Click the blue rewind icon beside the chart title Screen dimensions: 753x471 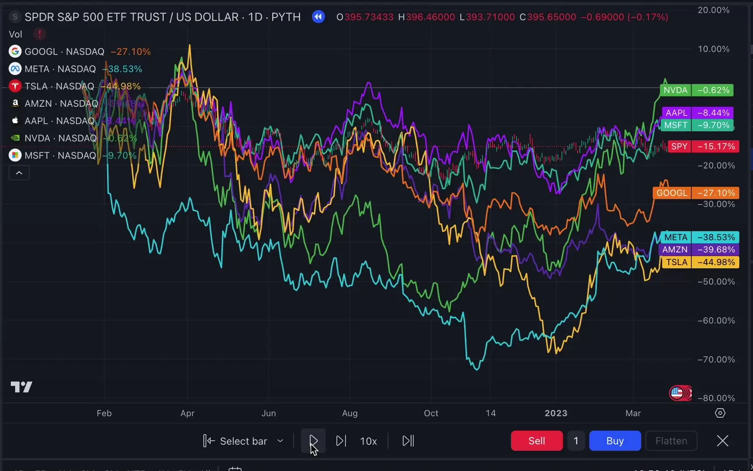(x=318, y=17)
